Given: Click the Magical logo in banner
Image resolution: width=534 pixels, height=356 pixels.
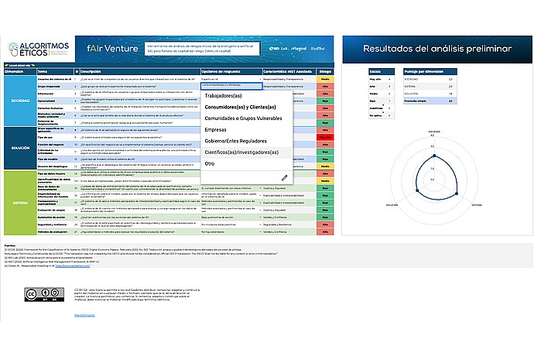Looking at the screenshot, I should [x=299, y=49].
